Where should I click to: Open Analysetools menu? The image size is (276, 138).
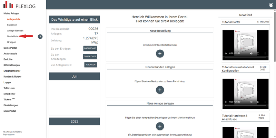click(x=10, y=53)
